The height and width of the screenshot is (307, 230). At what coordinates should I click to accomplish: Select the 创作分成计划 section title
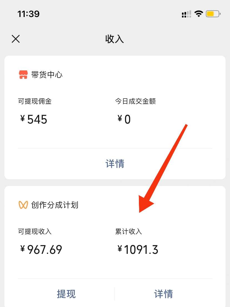click(55, 205)
